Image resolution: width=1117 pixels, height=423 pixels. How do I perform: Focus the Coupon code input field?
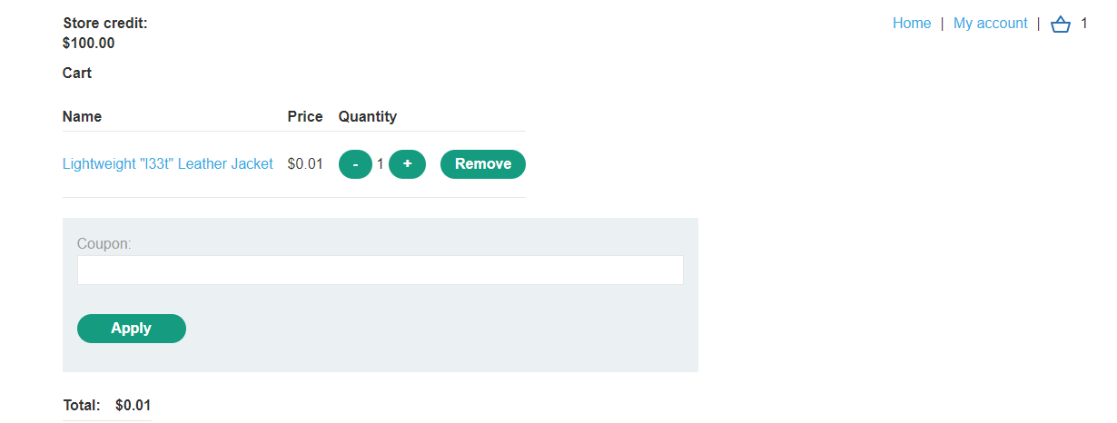tap(380, 270)
